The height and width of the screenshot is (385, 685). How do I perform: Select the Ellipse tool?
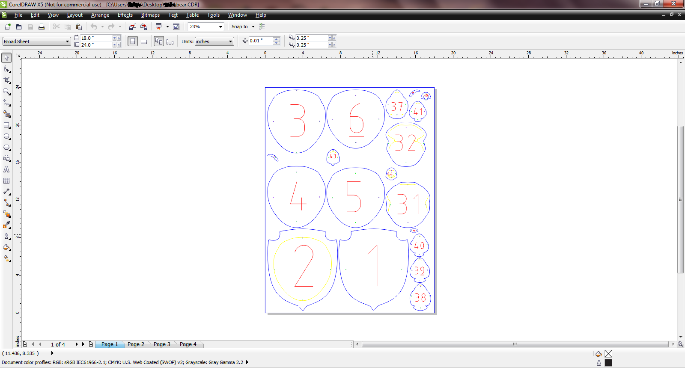(x=6, y=136)
